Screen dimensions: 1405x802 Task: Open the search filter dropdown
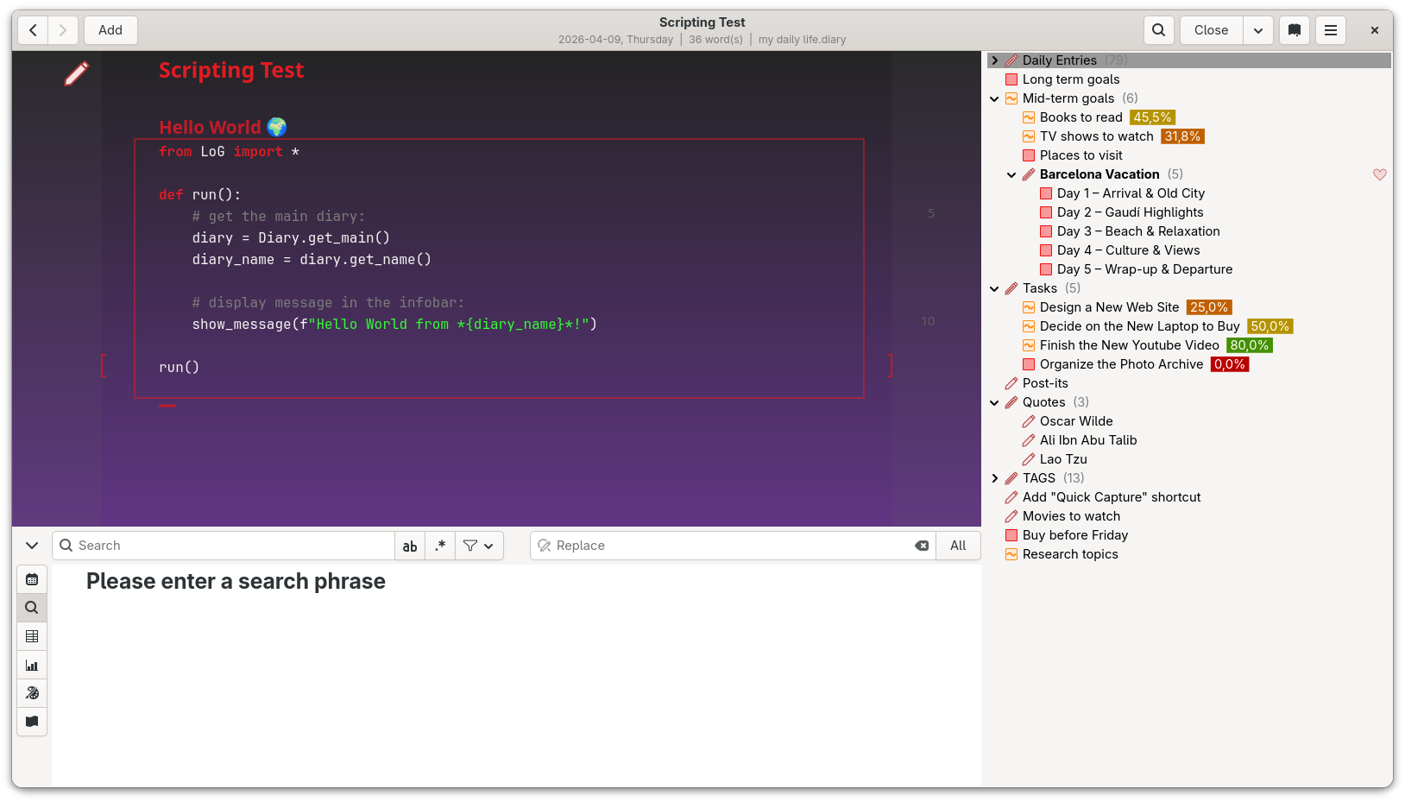pyautogui.click(x=479, y=546)
